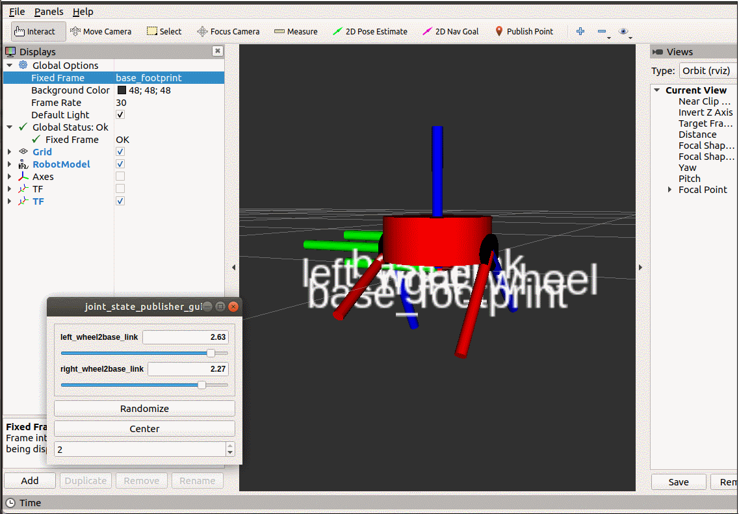Close the Displays panel

[217, 51]
